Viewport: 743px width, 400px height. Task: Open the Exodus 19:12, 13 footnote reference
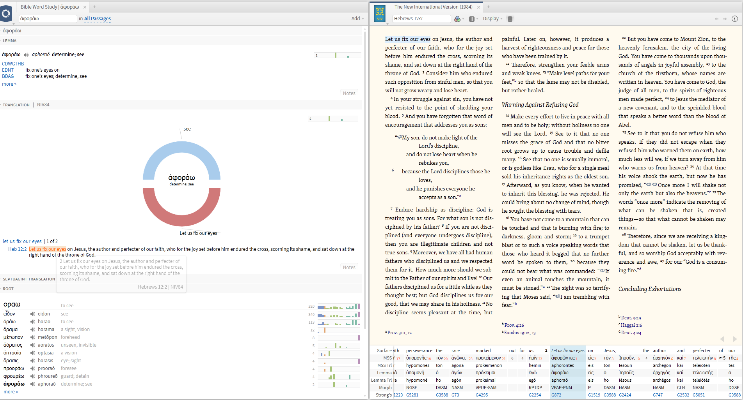(x=520, y=333)
